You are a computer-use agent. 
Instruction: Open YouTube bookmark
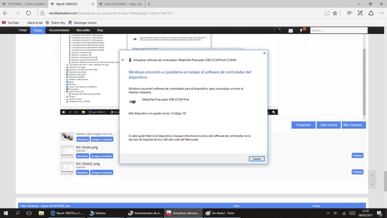click(11, 22)
